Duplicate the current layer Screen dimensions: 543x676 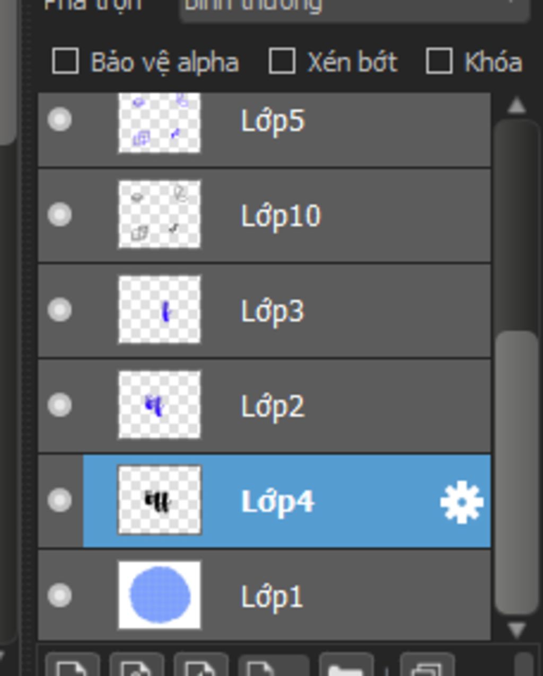tap(427, 665)
